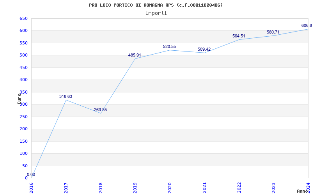Select the 2017 x-axis year label

[66, 188]
